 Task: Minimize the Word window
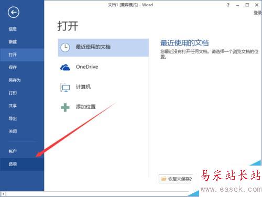click(237, 5)
